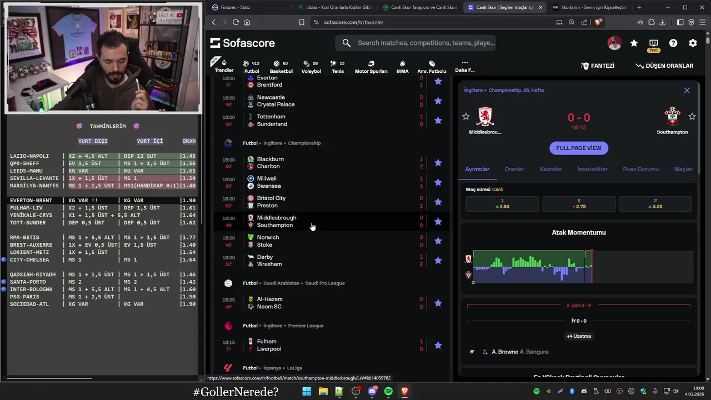
Task: Open Sofascore settings gear
Action: click(693, 43)
